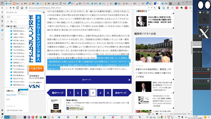Toggle the side panel visibility
211x119 pixels.
[x=2, y=114]
